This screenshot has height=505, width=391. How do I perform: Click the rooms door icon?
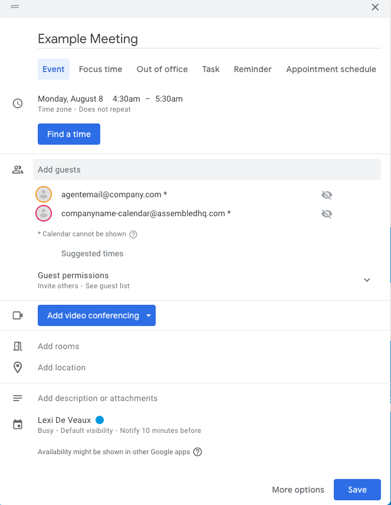click(x=18, y=346)
